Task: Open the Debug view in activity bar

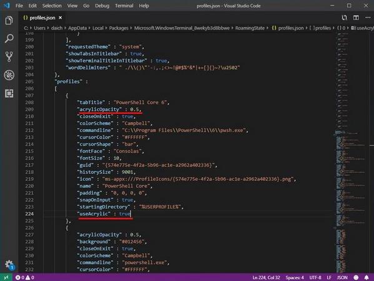Action: (9, 75)
